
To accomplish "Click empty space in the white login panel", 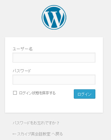I will coord(54,106).
